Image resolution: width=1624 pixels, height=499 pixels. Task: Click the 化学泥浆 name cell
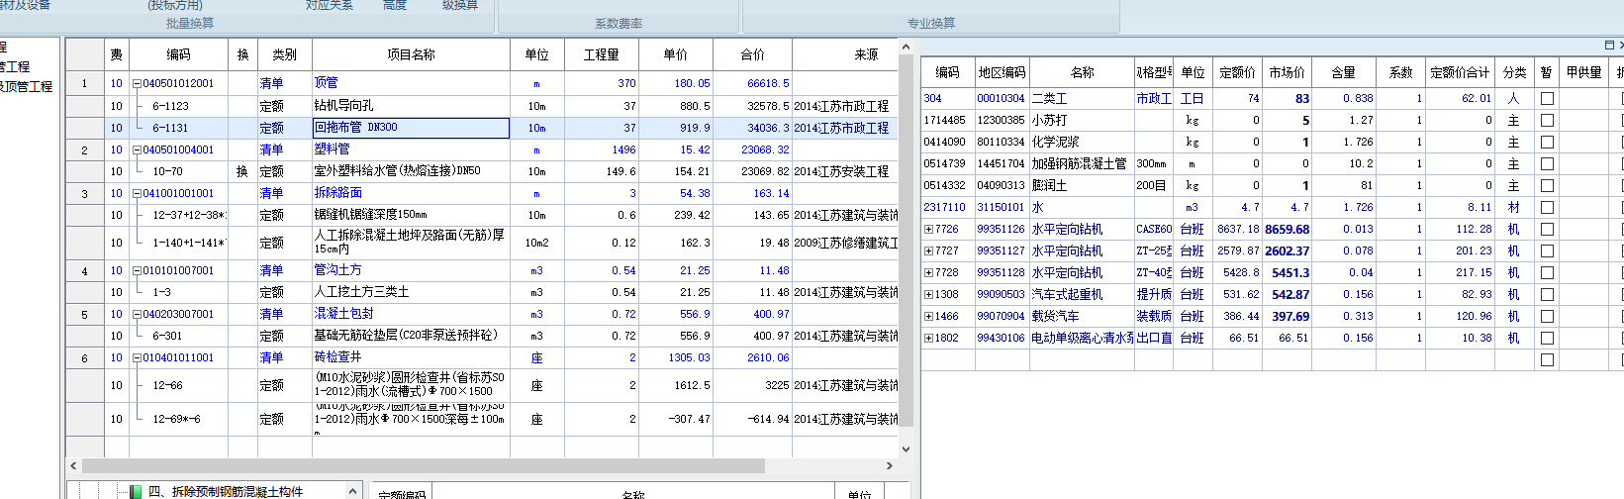[x=1082, y=142]
